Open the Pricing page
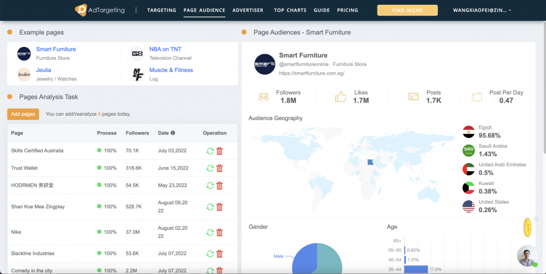 click(348, 10)
